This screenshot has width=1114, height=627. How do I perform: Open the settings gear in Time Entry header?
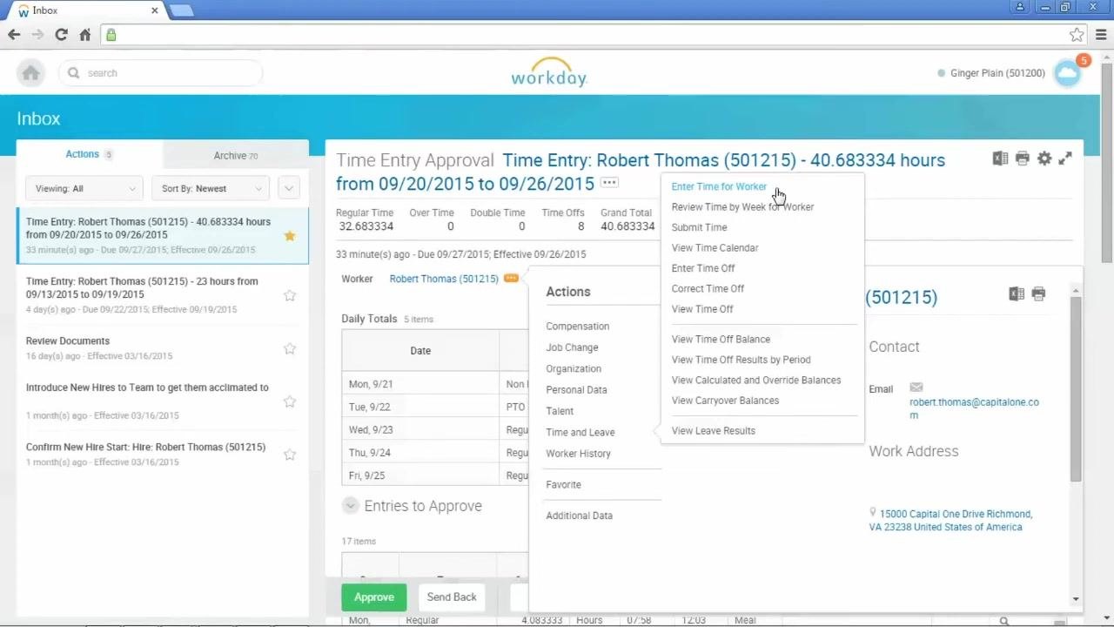(1044, 158)
